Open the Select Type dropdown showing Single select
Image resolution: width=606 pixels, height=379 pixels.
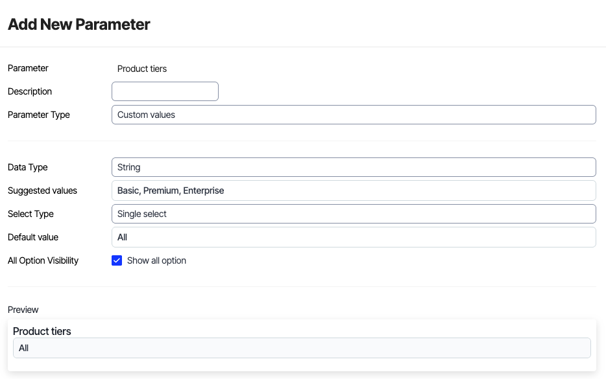354,214
